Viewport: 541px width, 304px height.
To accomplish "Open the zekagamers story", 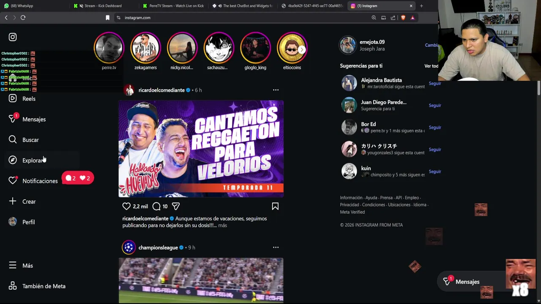I will click(145, 48).
